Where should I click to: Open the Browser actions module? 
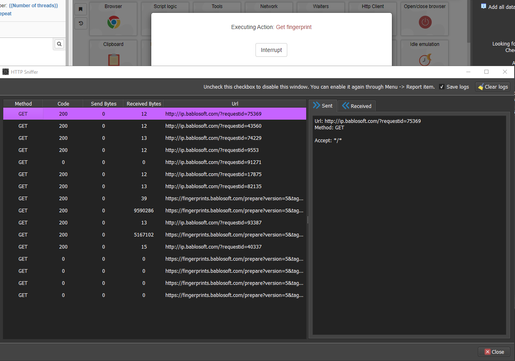[x=113, y=21]
